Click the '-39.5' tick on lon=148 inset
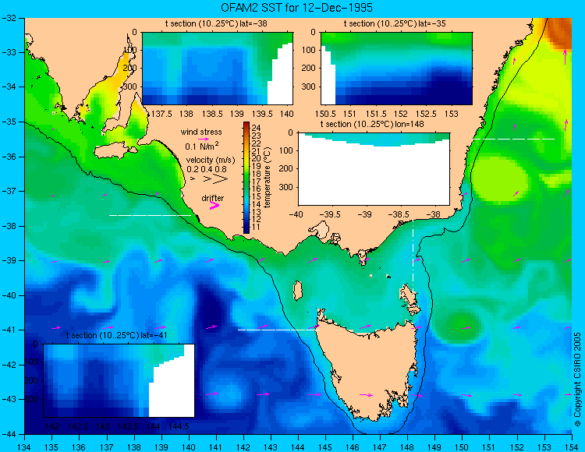 click(330, 214)
